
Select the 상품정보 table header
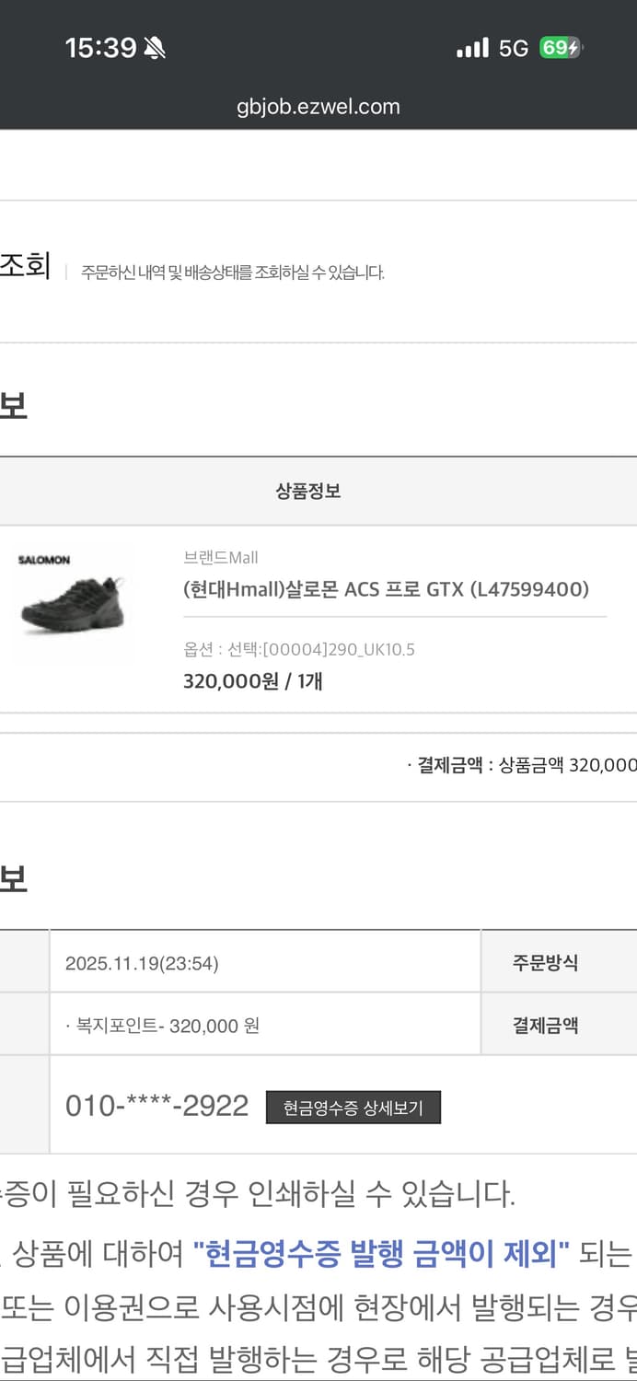pos(309,491)
